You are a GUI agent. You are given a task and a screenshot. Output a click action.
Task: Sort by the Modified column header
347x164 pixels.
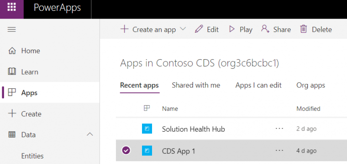308,108
